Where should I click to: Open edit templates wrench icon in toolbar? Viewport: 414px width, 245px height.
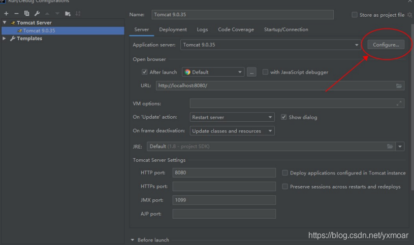tap(37, 14)
